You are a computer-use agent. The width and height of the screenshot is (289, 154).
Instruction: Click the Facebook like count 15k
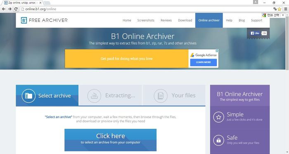[264, 33]
